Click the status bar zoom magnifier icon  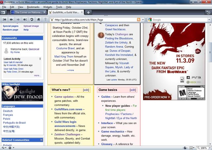coord(198,148)
